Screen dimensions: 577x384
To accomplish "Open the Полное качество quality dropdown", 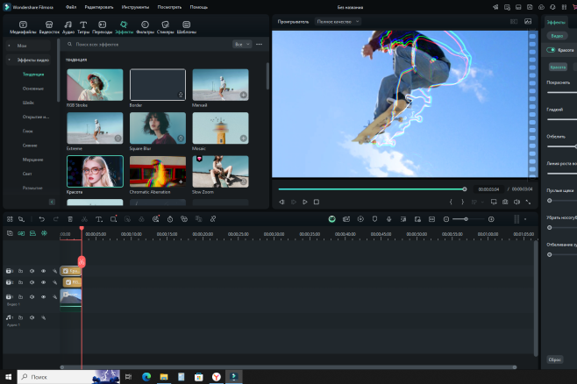I will [338, 22].
